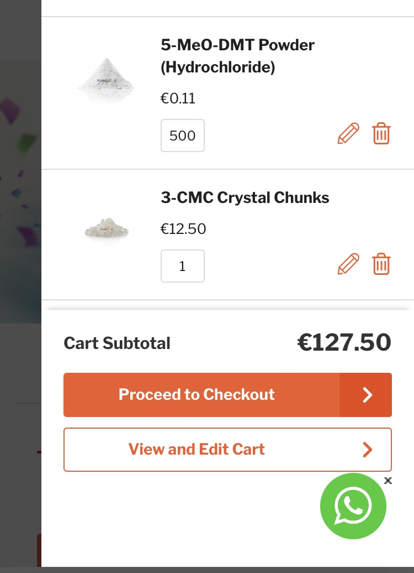Open View and Edit Cart
The image size is (414, 573).
[227, 450]
